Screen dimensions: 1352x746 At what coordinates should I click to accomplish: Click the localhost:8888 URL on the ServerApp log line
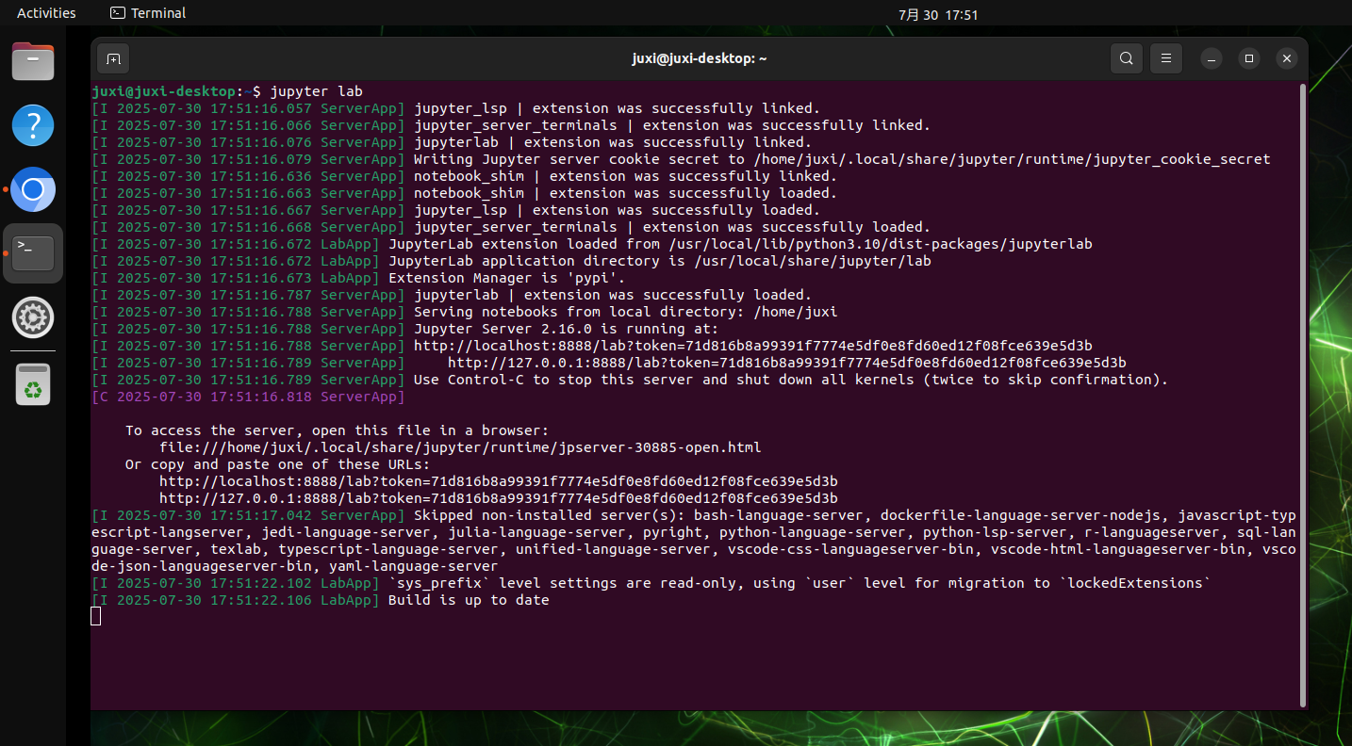[753, 346]
